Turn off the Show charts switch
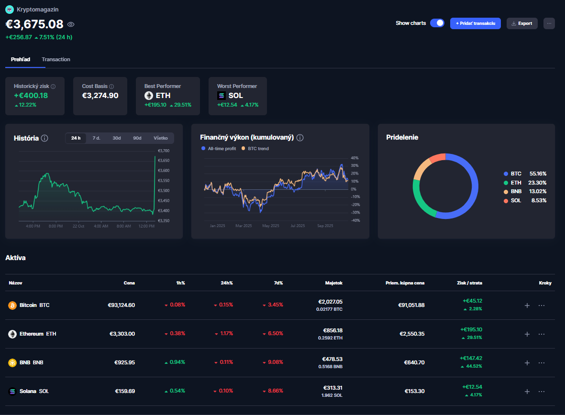 pyautogui.click(x=437, y=23)
